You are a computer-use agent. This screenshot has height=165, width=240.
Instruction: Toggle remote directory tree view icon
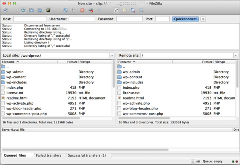[40, 10]
